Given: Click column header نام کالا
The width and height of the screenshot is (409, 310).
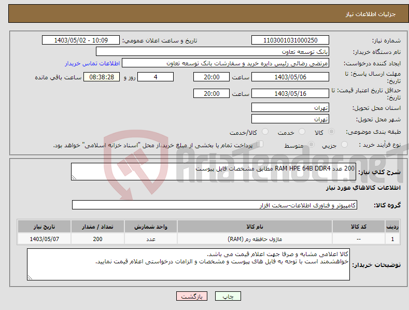Looking at the screenshot, I should click(255, 227).
